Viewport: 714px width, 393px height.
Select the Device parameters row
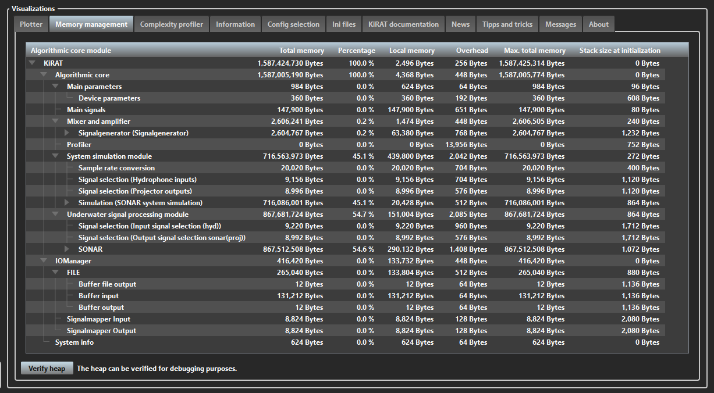(346, 98)
